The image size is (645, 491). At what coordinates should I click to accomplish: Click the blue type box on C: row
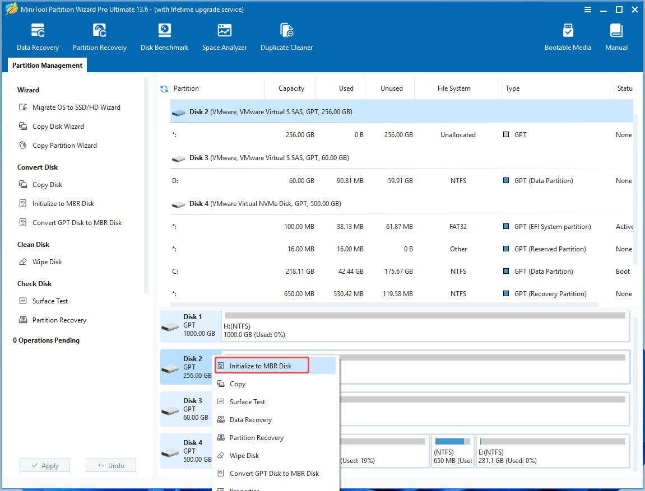point(506,271)
